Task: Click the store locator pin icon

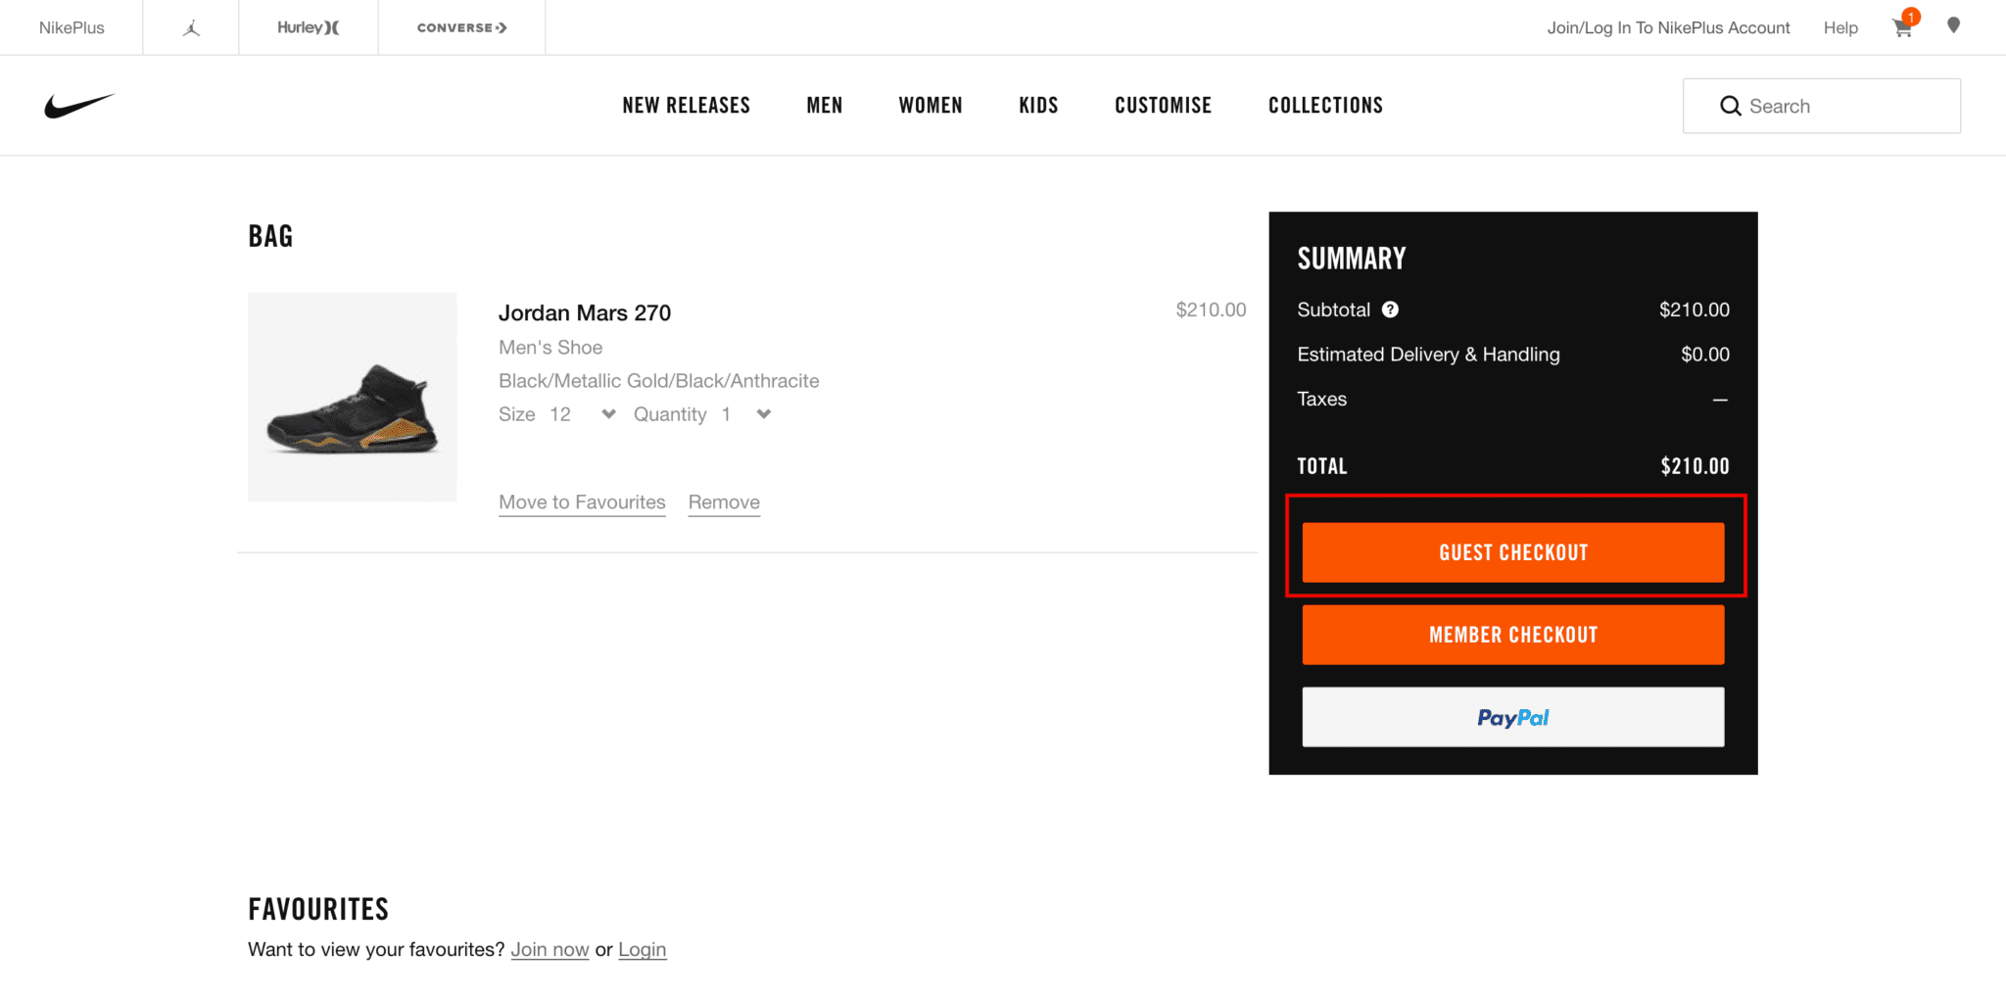Action: tap(1953, 26)
